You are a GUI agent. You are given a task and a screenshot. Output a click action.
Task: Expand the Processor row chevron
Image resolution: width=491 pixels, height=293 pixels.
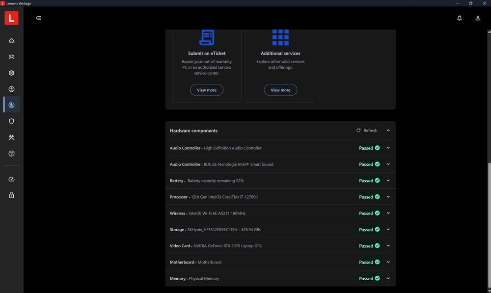pyautogui.click(x=388, y=197)
